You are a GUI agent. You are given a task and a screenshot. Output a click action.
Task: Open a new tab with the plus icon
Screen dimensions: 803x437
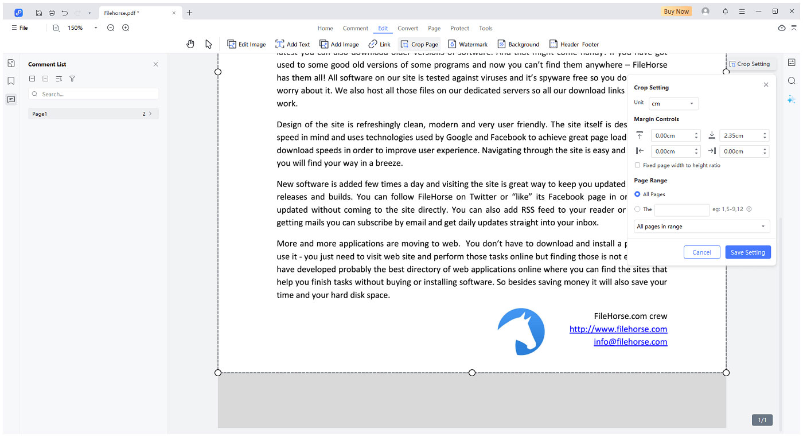click(x=189, y=13)
